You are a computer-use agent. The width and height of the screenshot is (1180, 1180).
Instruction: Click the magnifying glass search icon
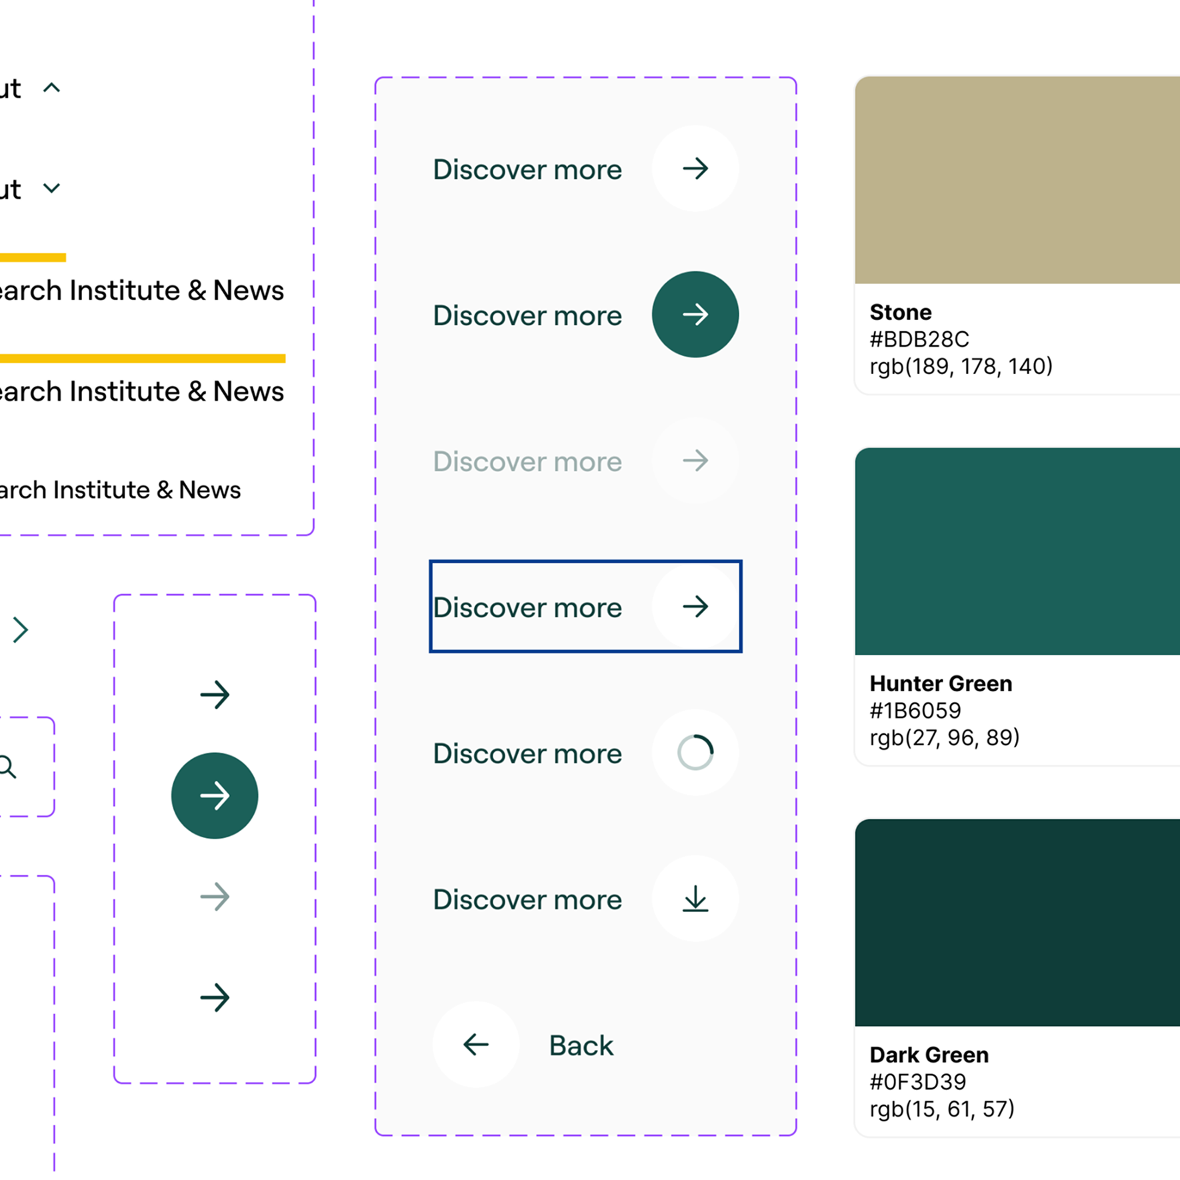tap(8, 767)
